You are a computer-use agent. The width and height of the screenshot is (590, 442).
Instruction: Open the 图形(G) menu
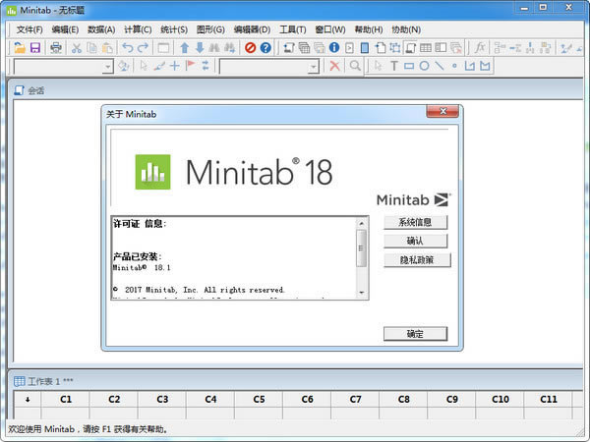pyautogui.click(x=210, y=29)
